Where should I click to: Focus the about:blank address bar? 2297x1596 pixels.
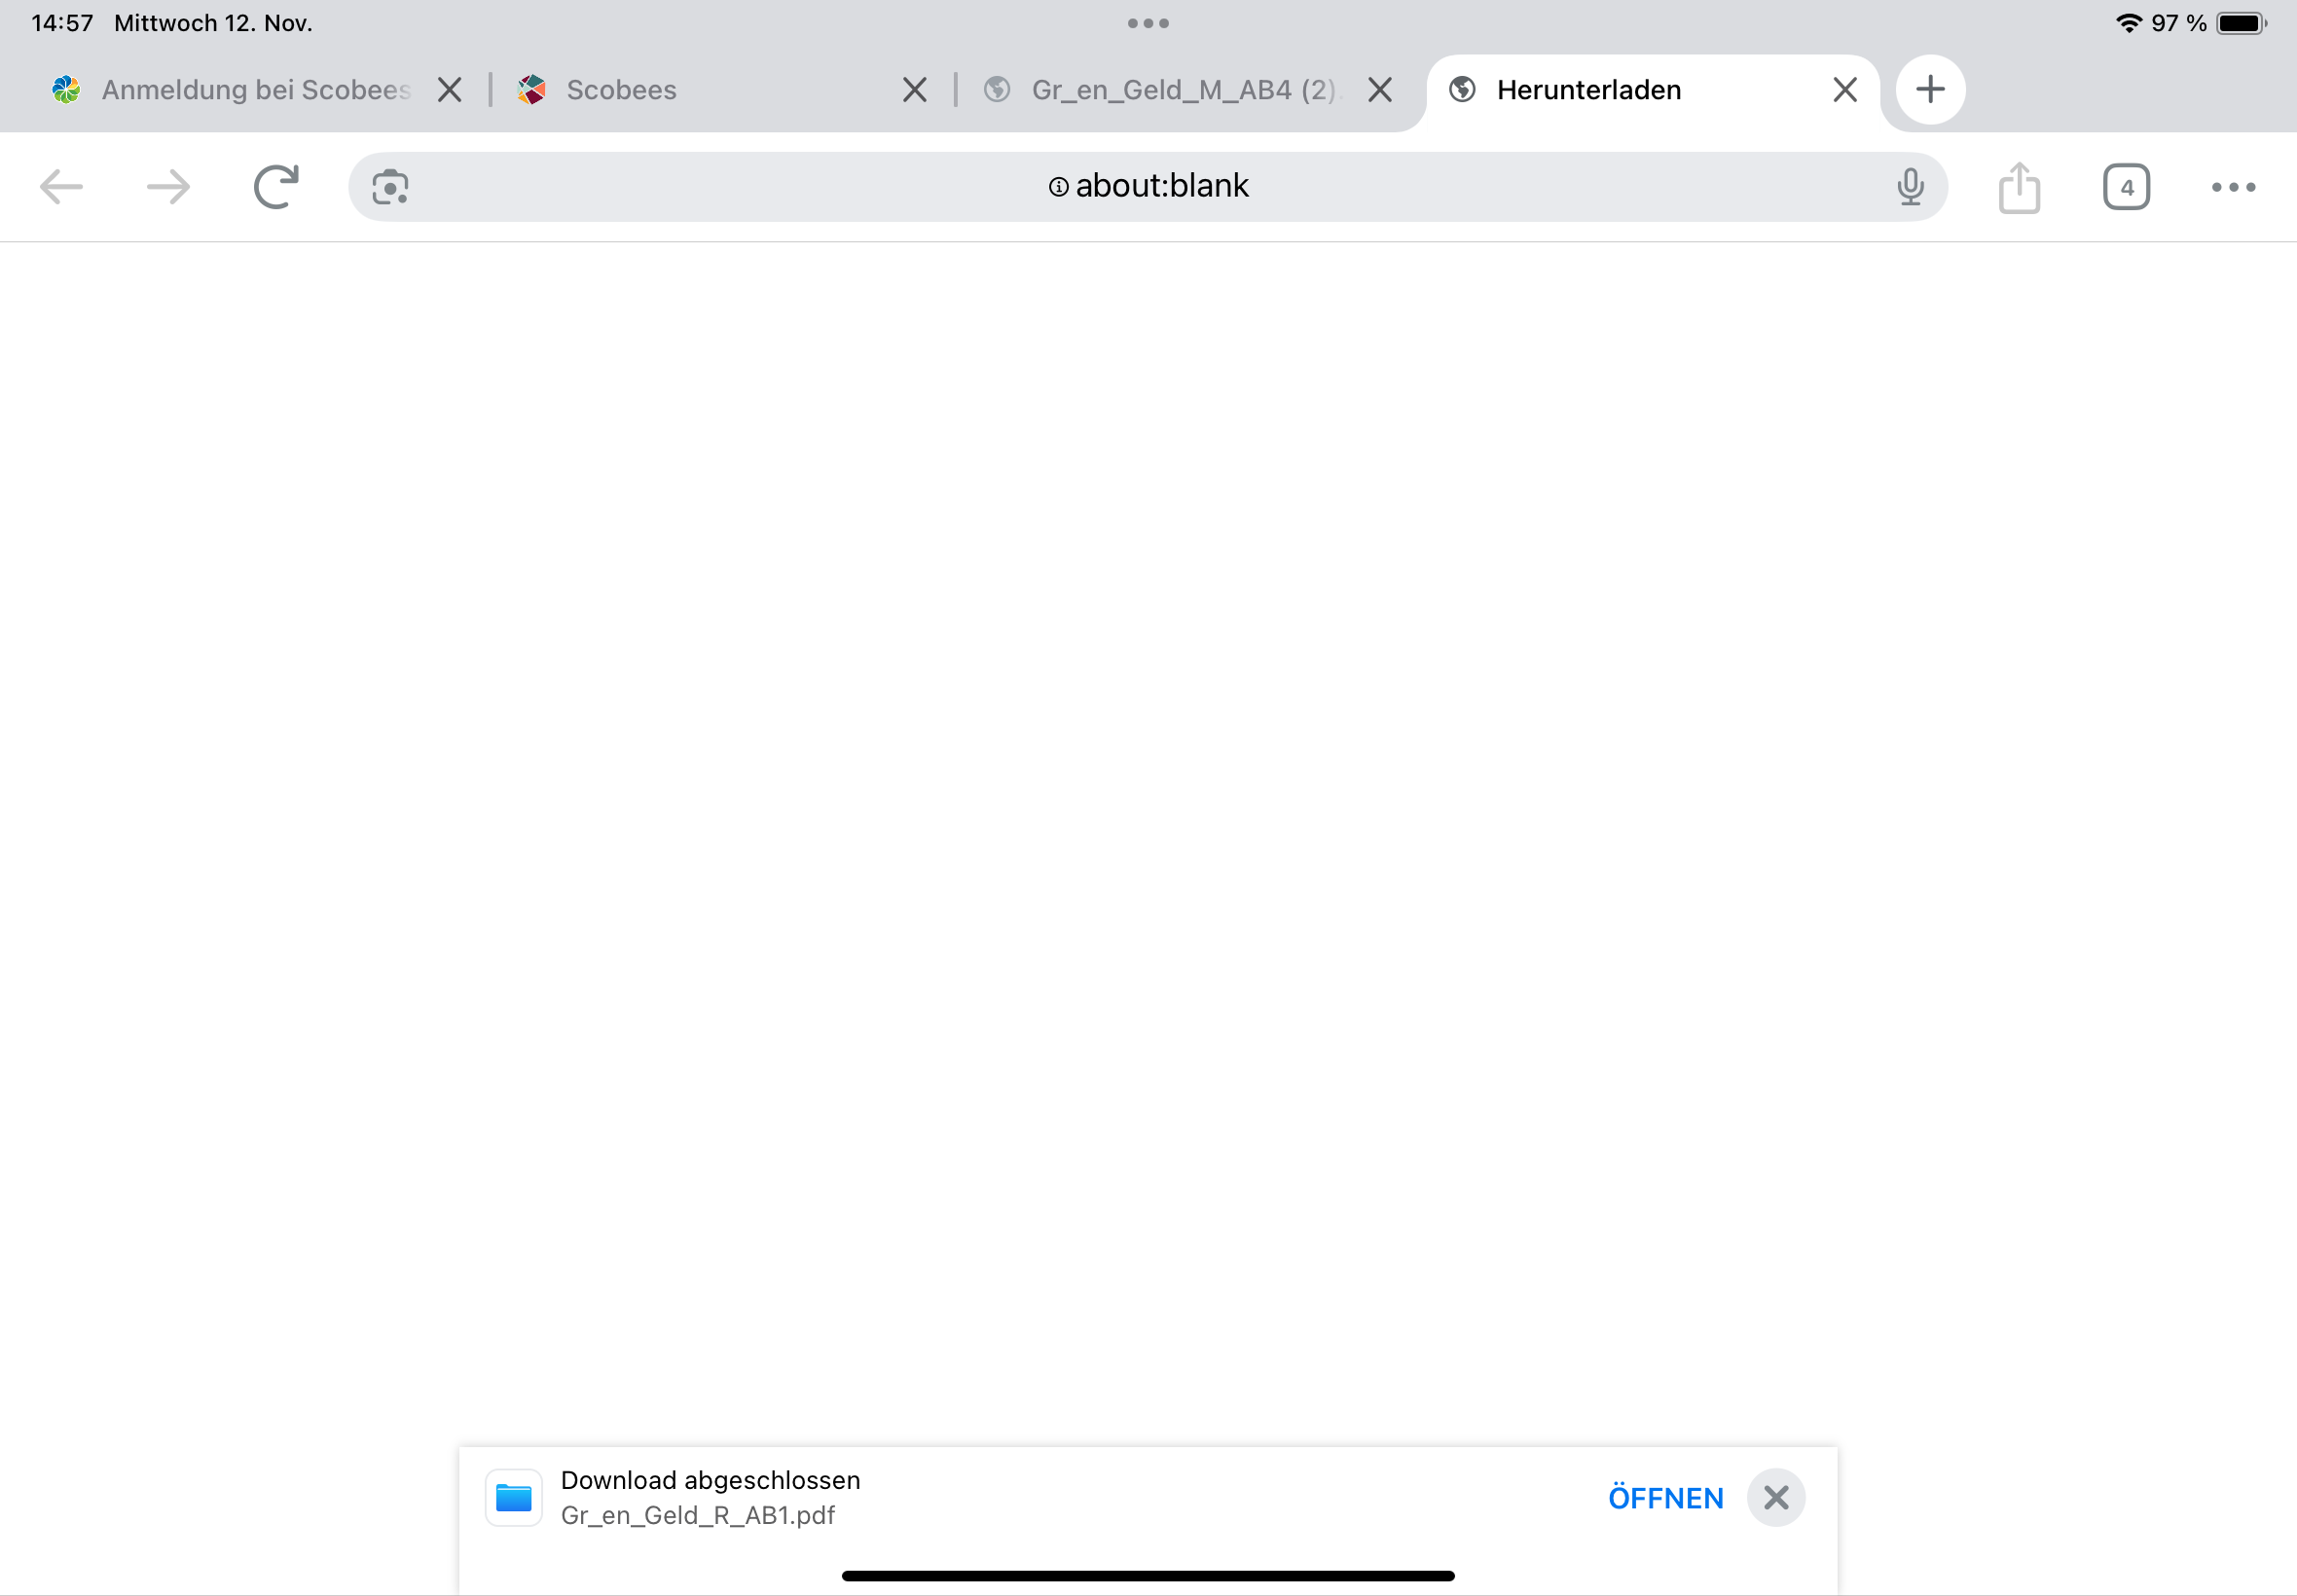tap(1148, 187)
